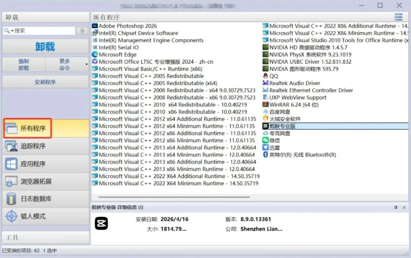Screen dimensions: 411x258
Task: Click the Realtek Audio Driver icon
Action: click(x=266, y=83)
